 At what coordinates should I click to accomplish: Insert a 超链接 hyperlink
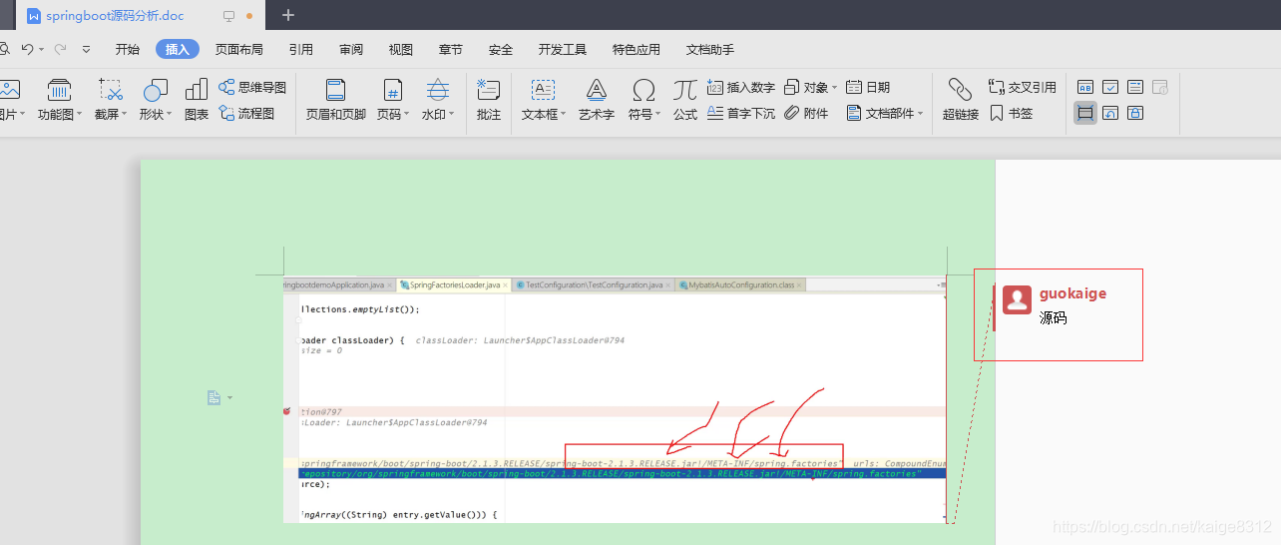(x=961, y=99)
